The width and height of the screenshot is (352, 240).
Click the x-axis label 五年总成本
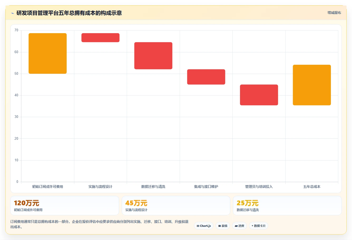click(x=312, y=187)
